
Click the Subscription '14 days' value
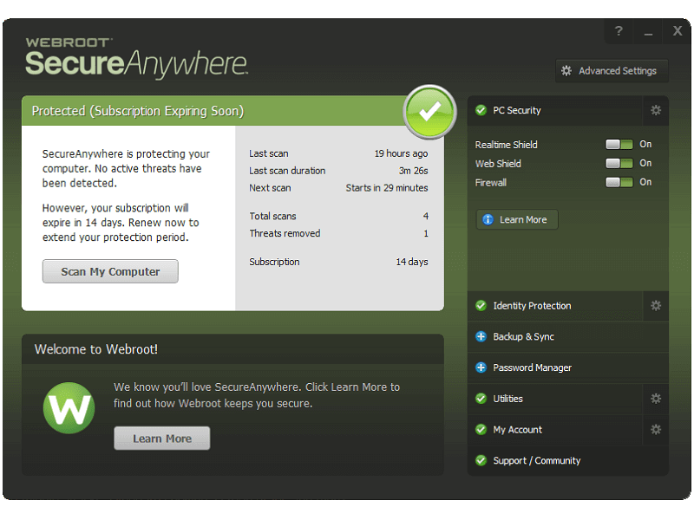411,262
